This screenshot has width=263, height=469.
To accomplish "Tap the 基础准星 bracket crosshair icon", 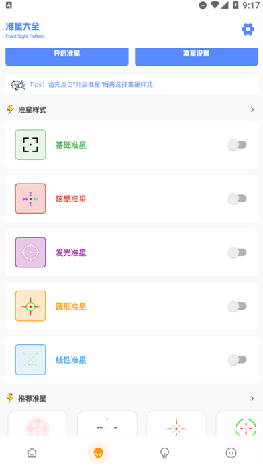I will (31, 145).
